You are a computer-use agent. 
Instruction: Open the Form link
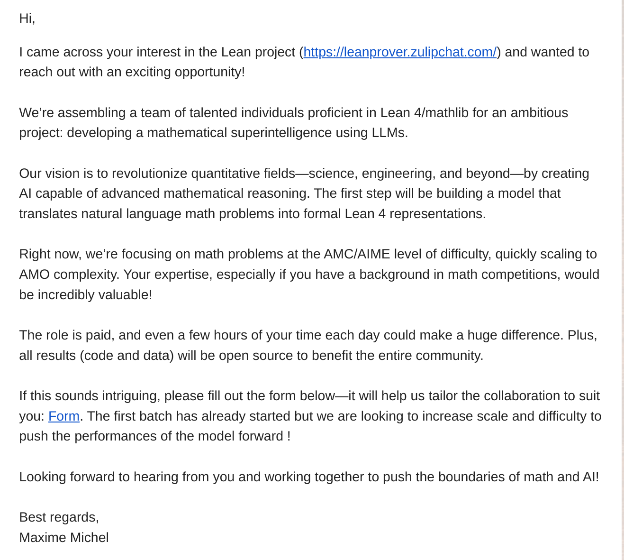click(x=64, y=416)
